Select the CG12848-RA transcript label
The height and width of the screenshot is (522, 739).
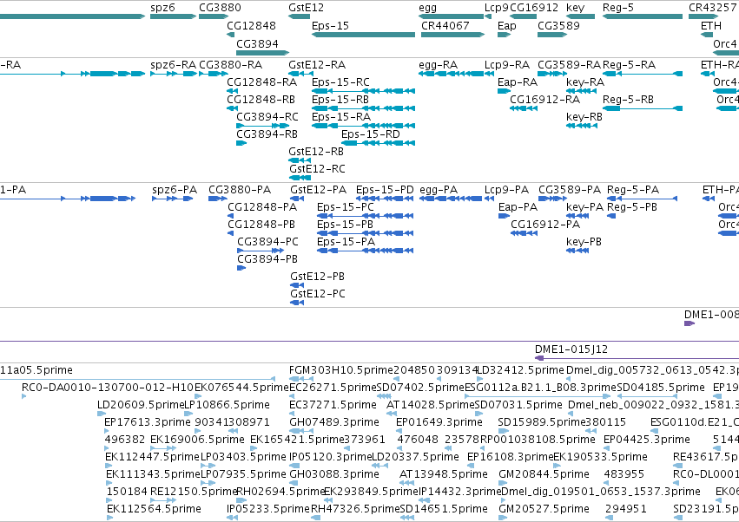coord(262,82)
